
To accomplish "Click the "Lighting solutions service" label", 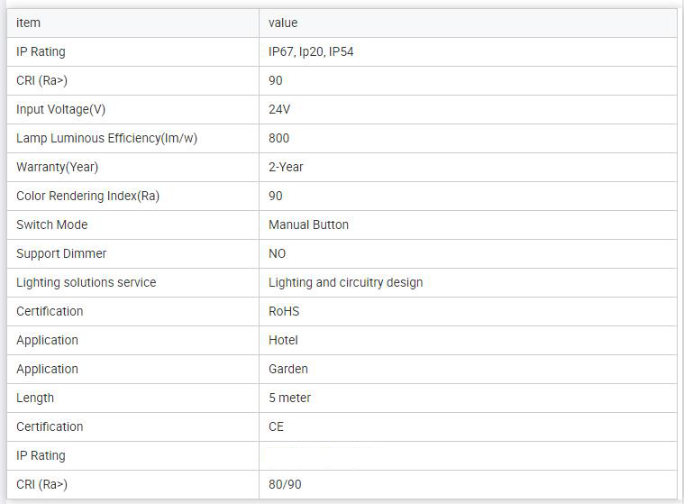I will [x=86, y=282].
